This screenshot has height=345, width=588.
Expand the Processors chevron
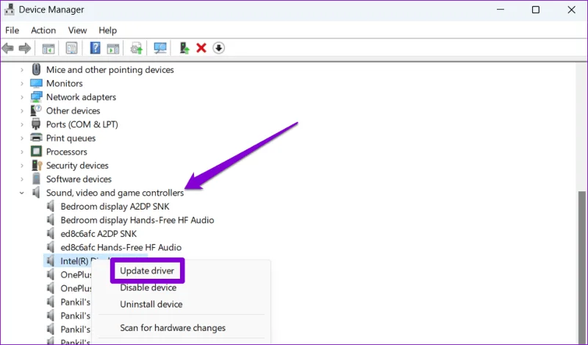click(22, 152)
